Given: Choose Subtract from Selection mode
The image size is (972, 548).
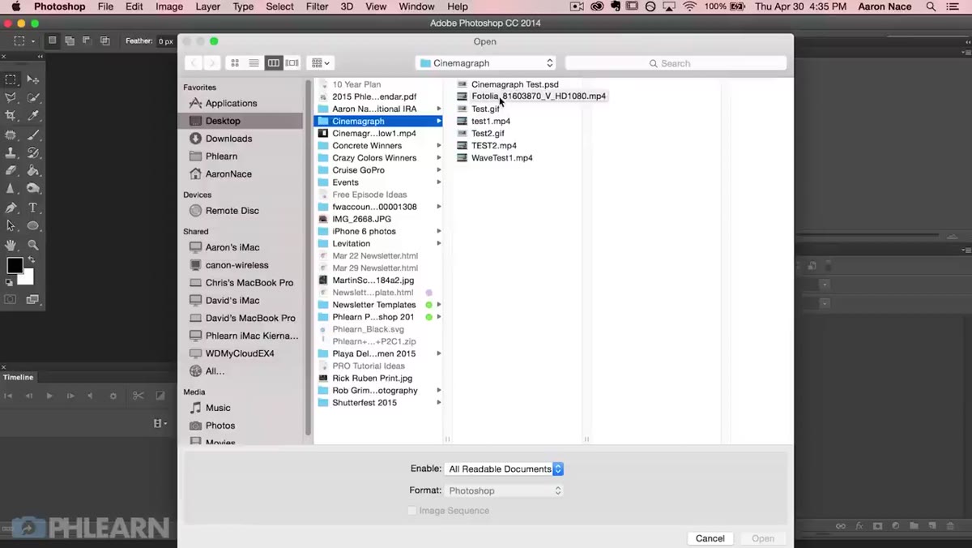Looking at the screenshot, I should click(x=87, y=41).
